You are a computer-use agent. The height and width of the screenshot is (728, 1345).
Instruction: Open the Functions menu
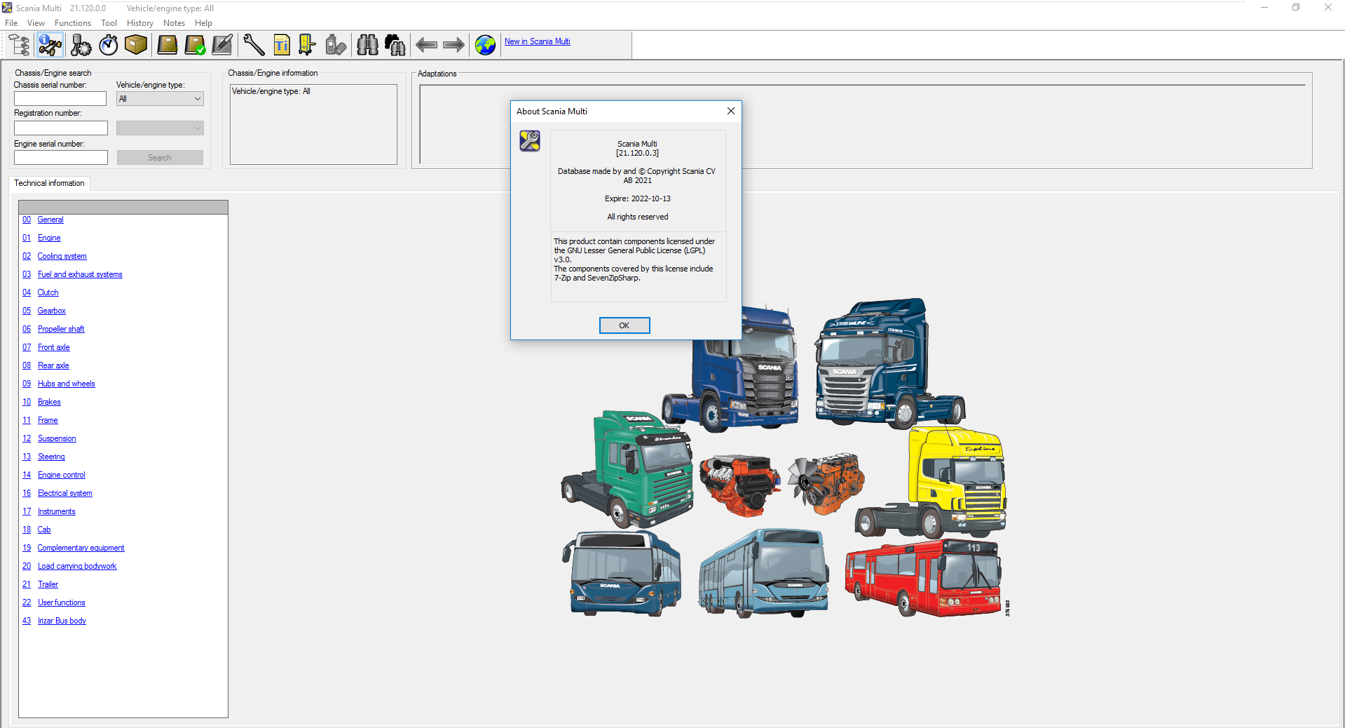pyautogui.click(x=72, y=22)
